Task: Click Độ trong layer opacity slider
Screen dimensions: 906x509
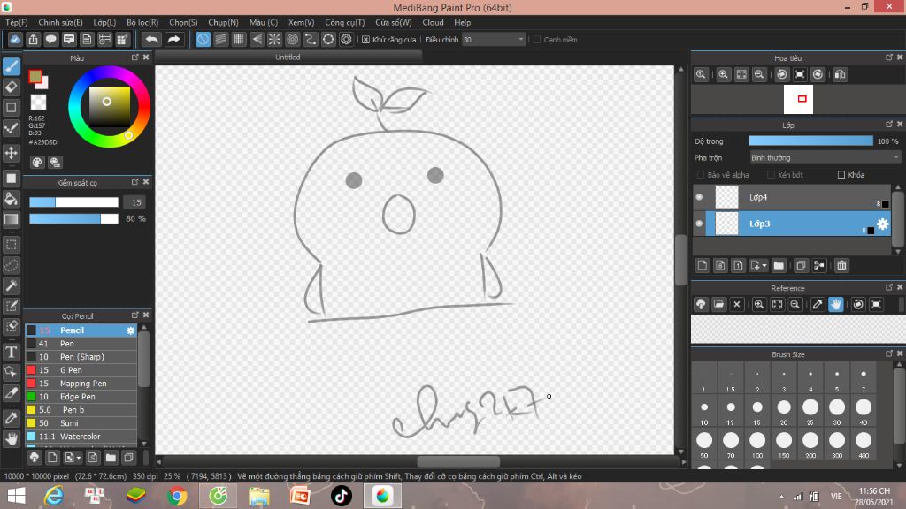Action: coord(810,141)
